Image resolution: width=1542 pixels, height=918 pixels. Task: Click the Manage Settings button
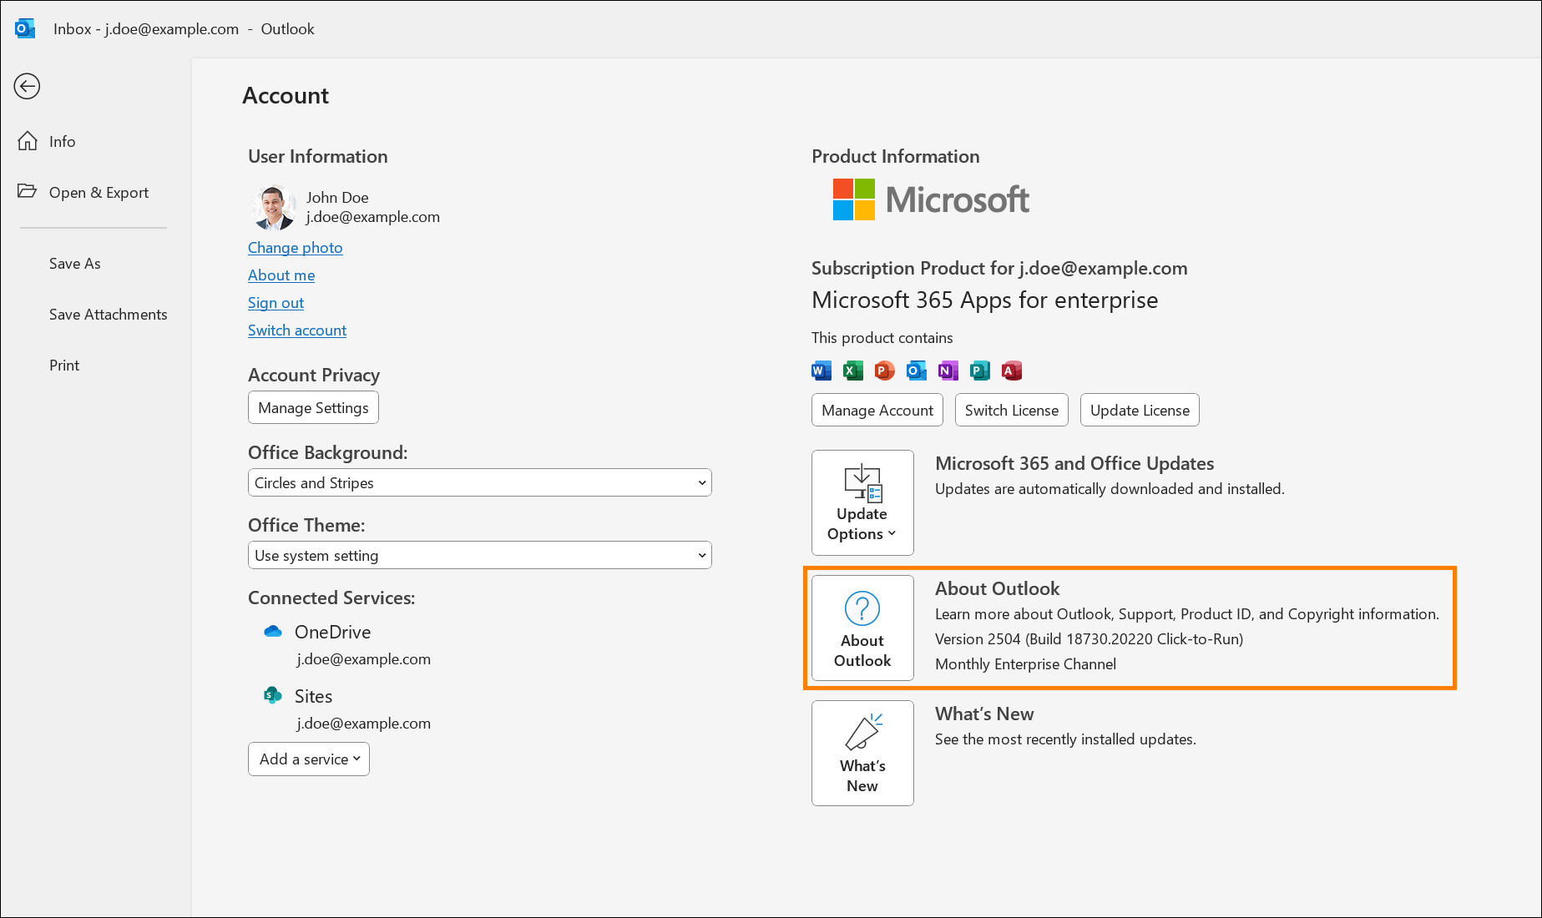pyautogui.click(x=313, y=407)
